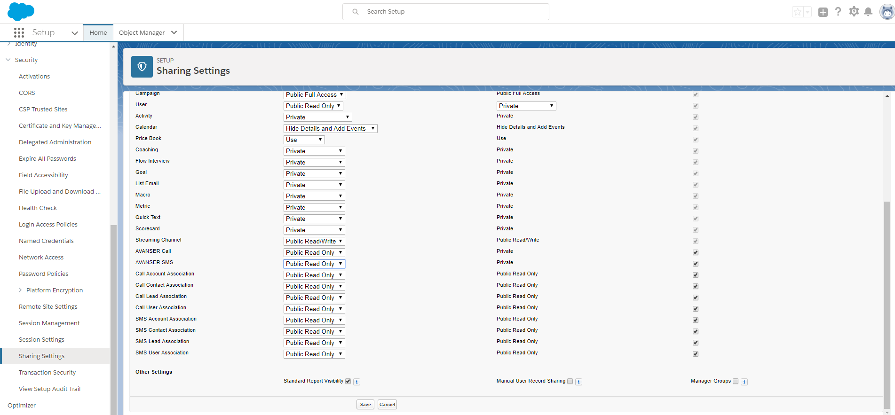Enable Manual User Record Sharing checkbox
This screenshot has height=415, width=895.
click(570, 381)
